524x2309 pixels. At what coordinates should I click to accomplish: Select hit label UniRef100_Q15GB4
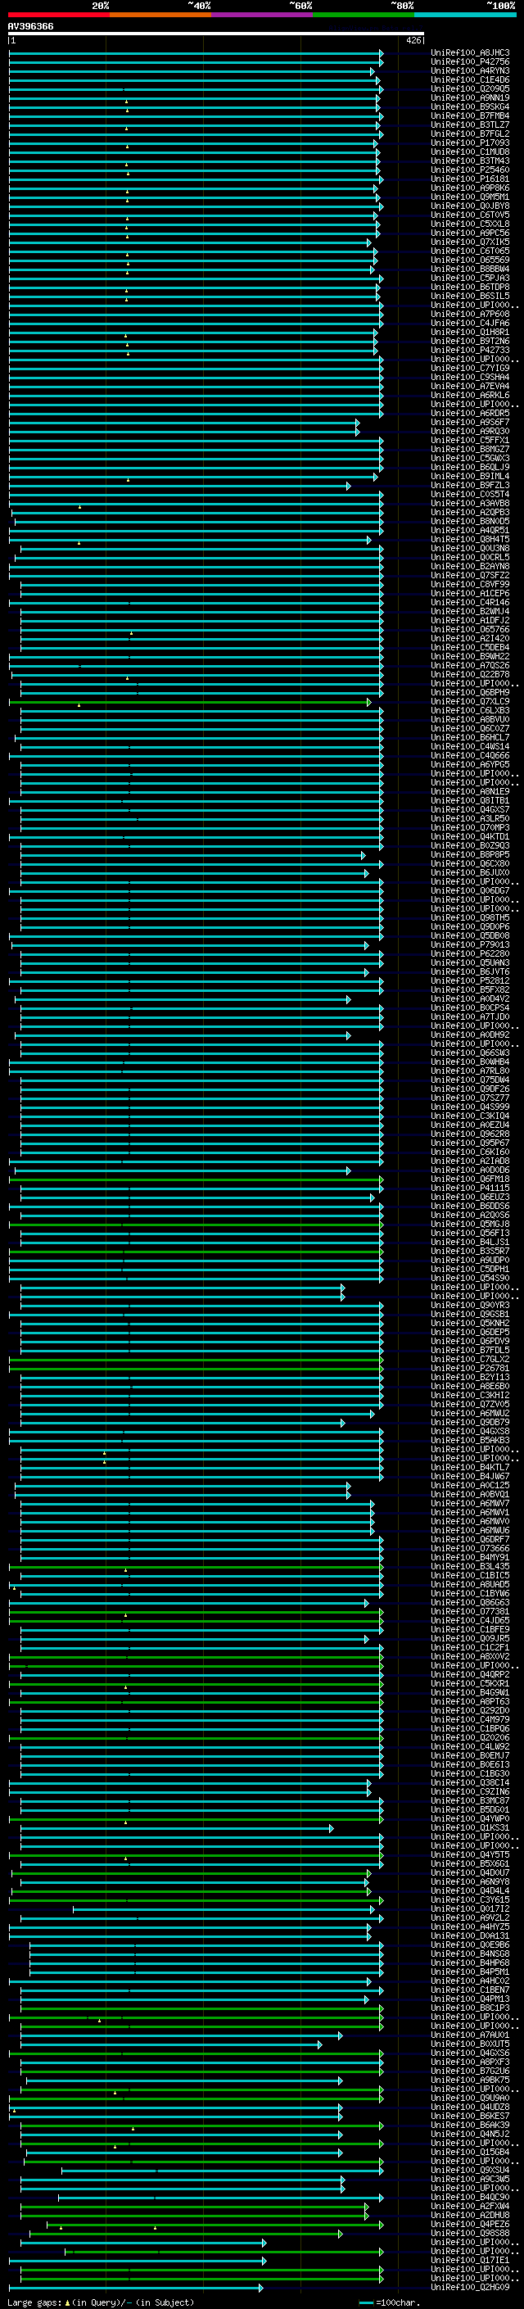pyautogui.click(x=470, y=2151)
